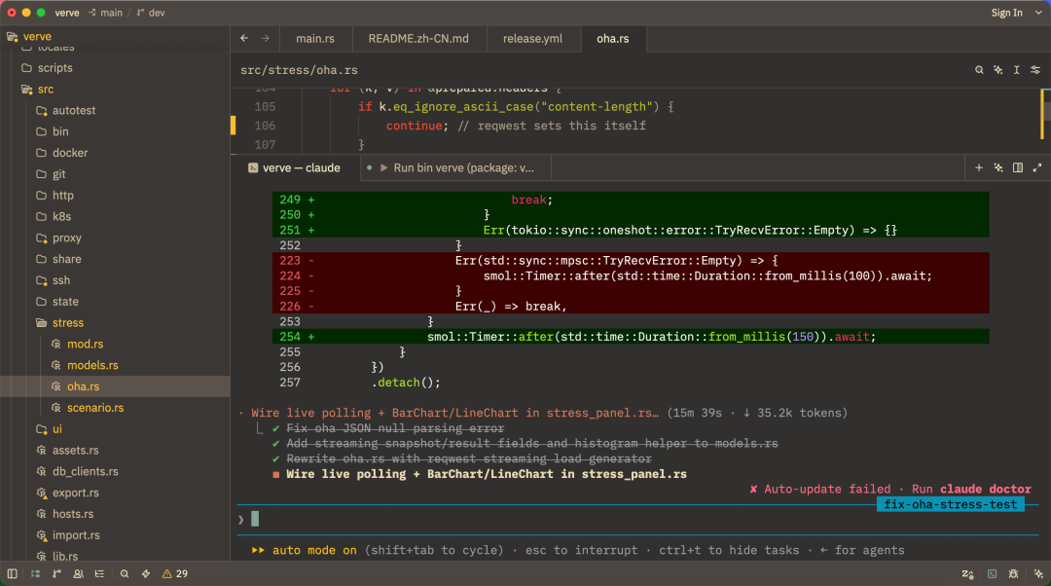This screenshot has width=1051, height=586.
Task: Open the agent panel sparkle icon in status bar
Action: pyautogui.click(x=1038, y=574)
